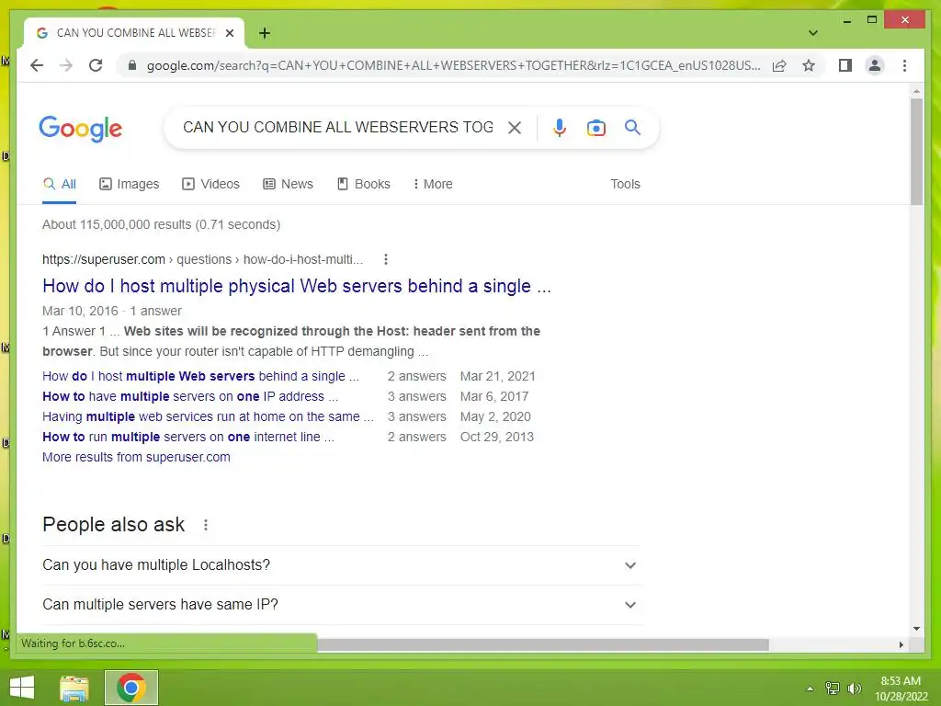Switch to the News tab
Viewport: 941px width, 706px height.
tap(288, 184)
